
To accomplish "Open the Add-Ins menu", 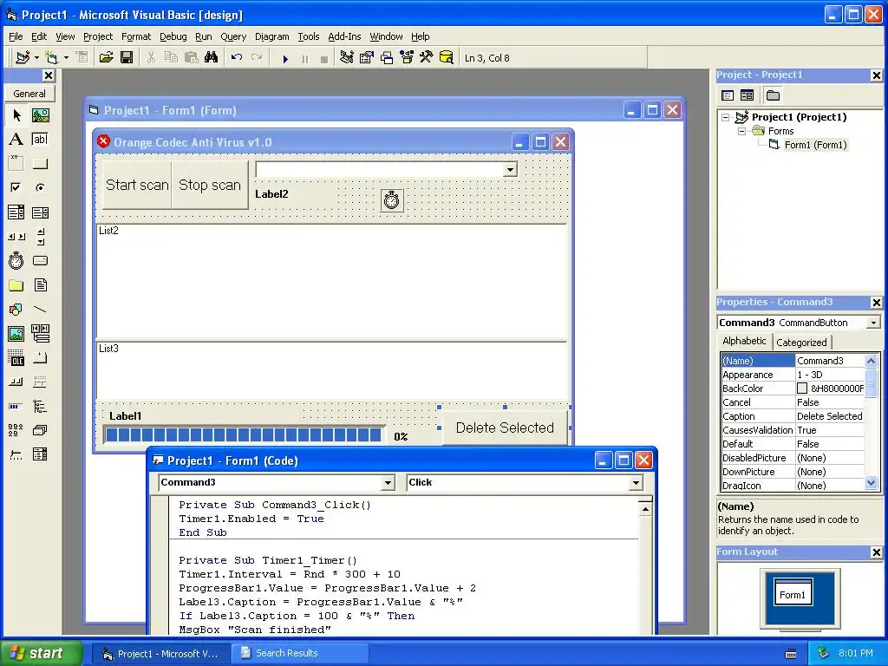I will click(344, 36).
